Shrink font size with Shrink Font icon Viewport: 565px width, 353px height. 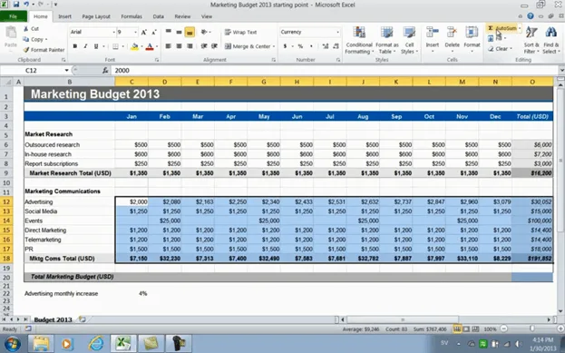point(154,32)
